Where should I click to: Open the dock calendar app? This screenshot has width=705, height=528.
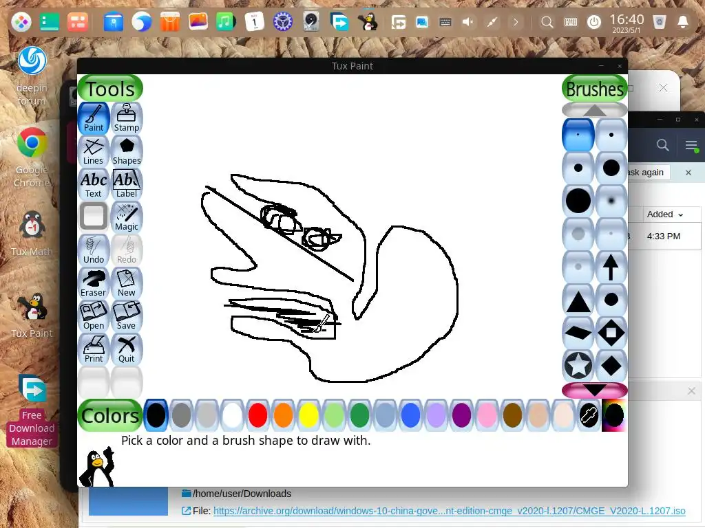[254, 21]
